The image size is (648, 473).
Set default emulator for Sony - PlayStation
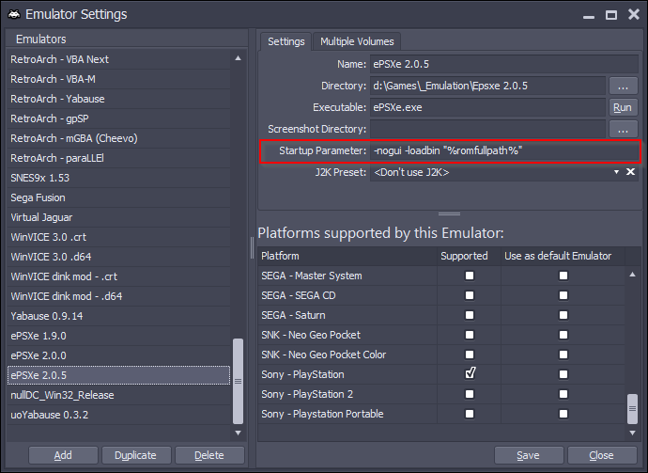point(563,374)
